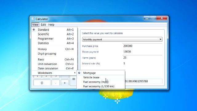Click the 0 digit key
The width and height of the screenshot is (197, 111).
coord(42,83)
